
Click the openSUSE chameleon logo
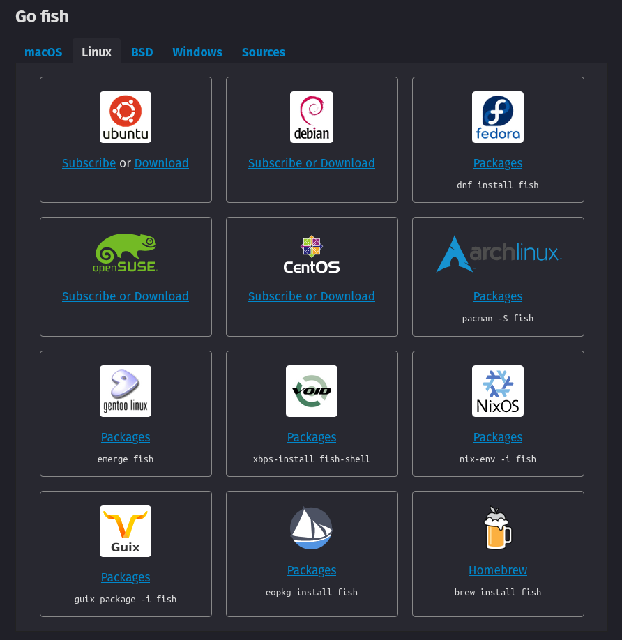[x=126, y=253]
